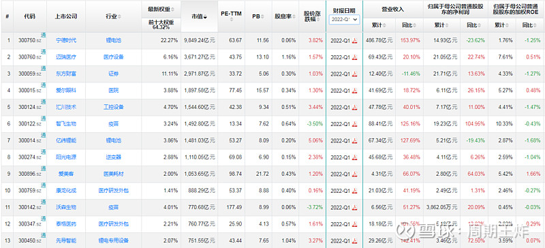Open 医疗设备 industry link
This screenshot has width=545, height=248.
(x=113, y=57)
